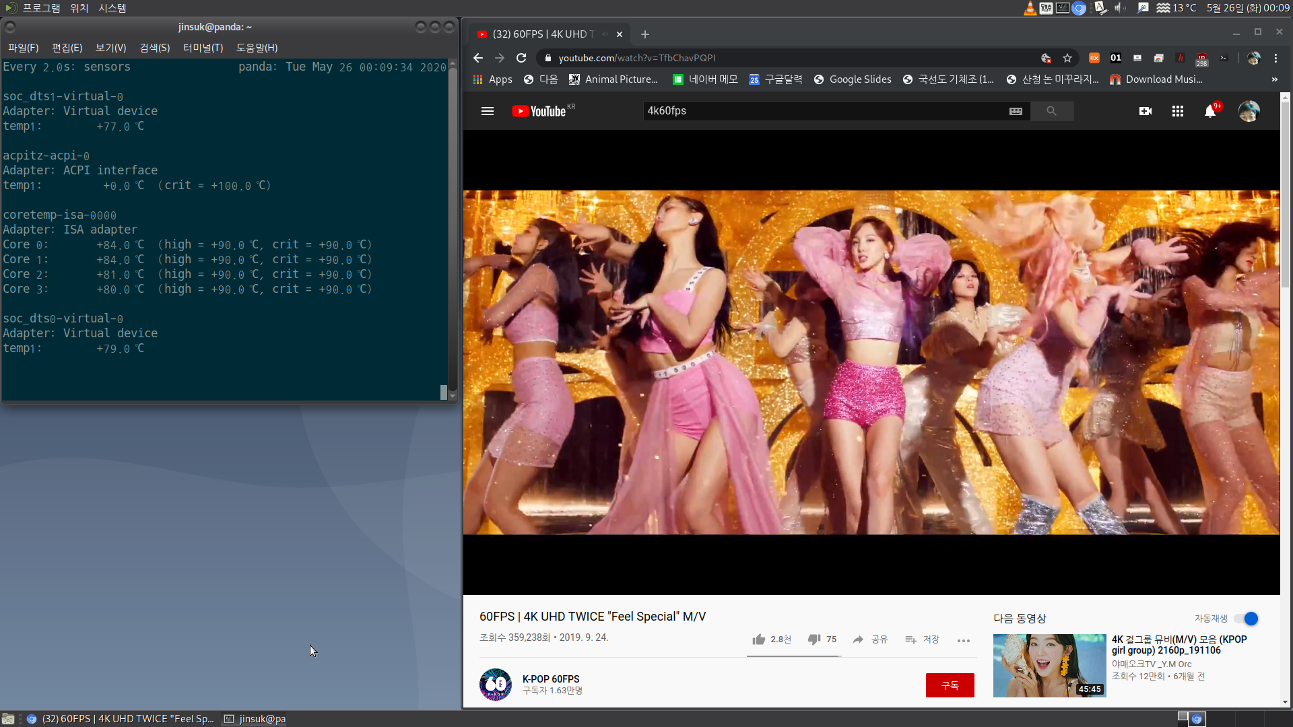Click the orange EX extension icon
Viewport: 1293px width, 727px height.
(1094, 58)
